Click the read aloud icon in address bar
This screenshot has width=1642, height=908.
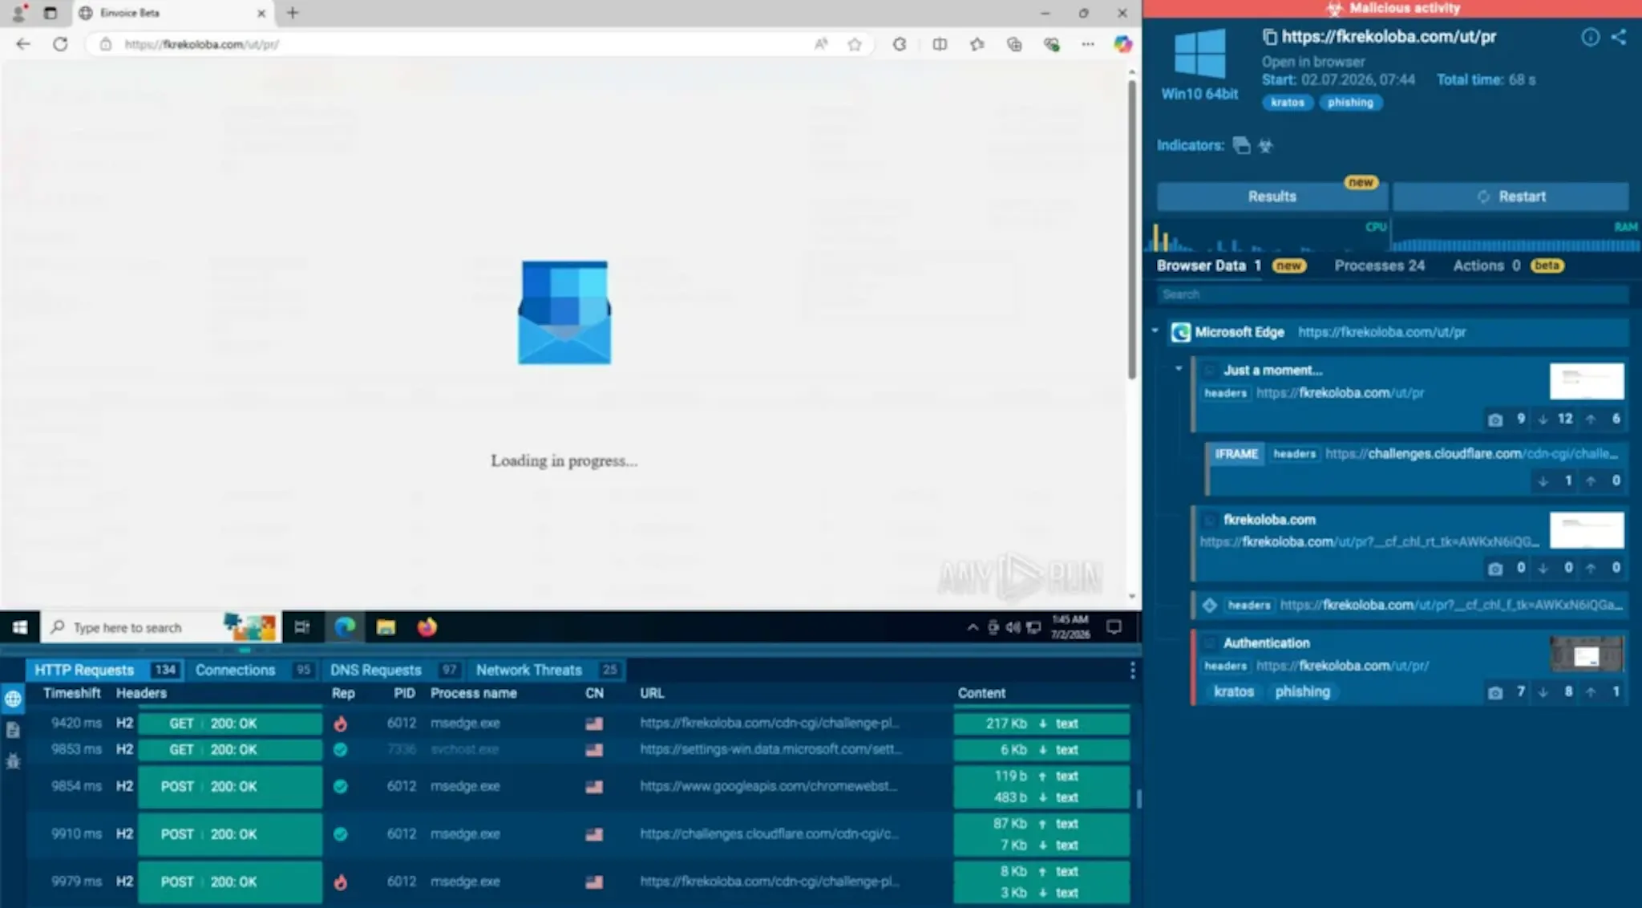coord(821,44)
